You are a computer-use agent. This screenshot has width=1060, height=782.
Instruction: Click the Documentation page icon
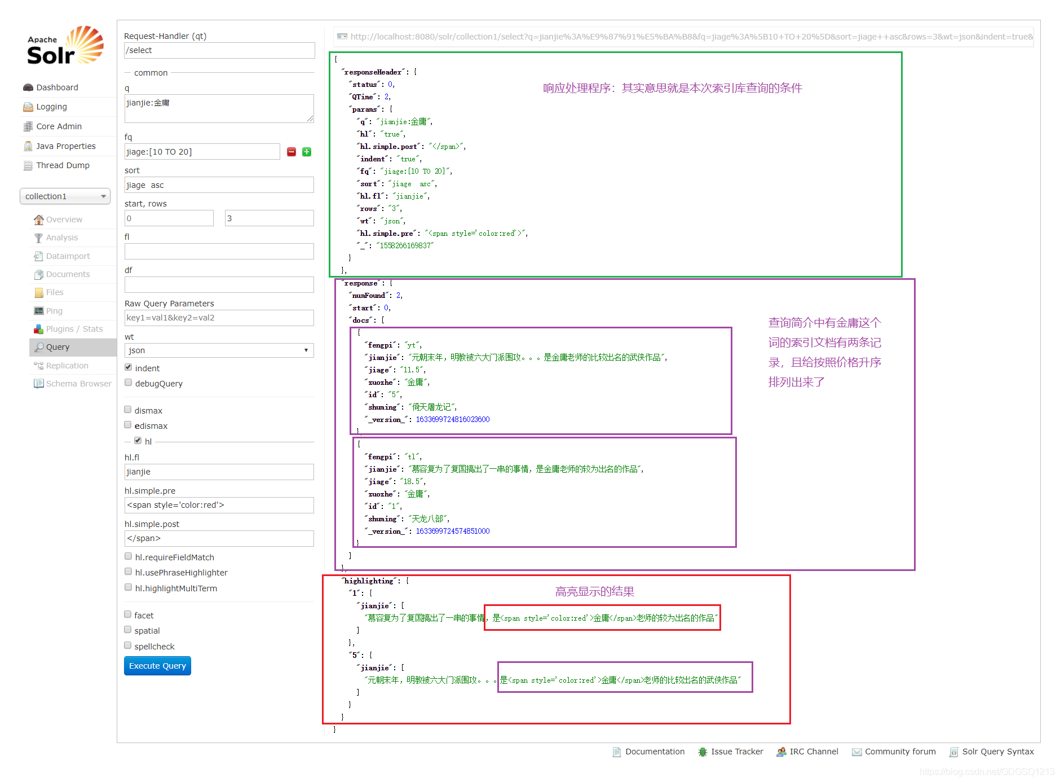(617, 752)
